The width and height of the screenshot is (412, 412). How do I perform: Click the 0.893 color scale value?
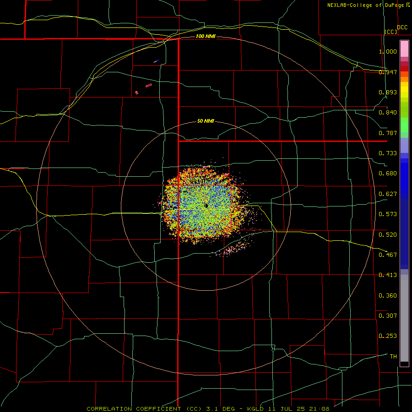388,92
